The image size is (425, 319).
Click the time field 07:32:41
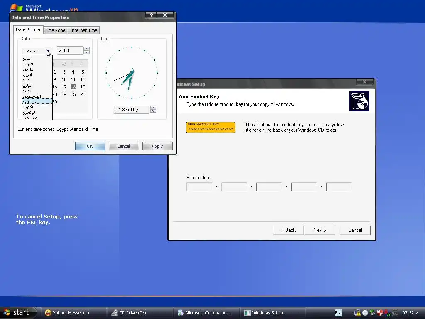pyautogui.click(x=131, y=110)
